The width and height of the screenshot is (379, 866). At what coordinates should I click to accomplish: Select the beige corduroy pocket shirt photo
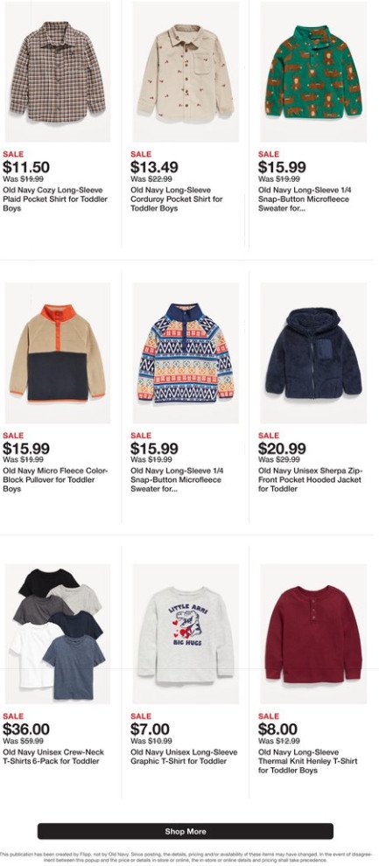pos(186,71)
